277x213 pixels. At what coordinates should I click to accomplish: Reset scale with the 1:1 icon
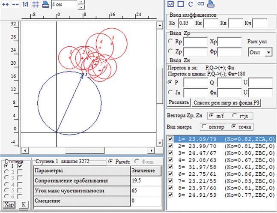25,4
